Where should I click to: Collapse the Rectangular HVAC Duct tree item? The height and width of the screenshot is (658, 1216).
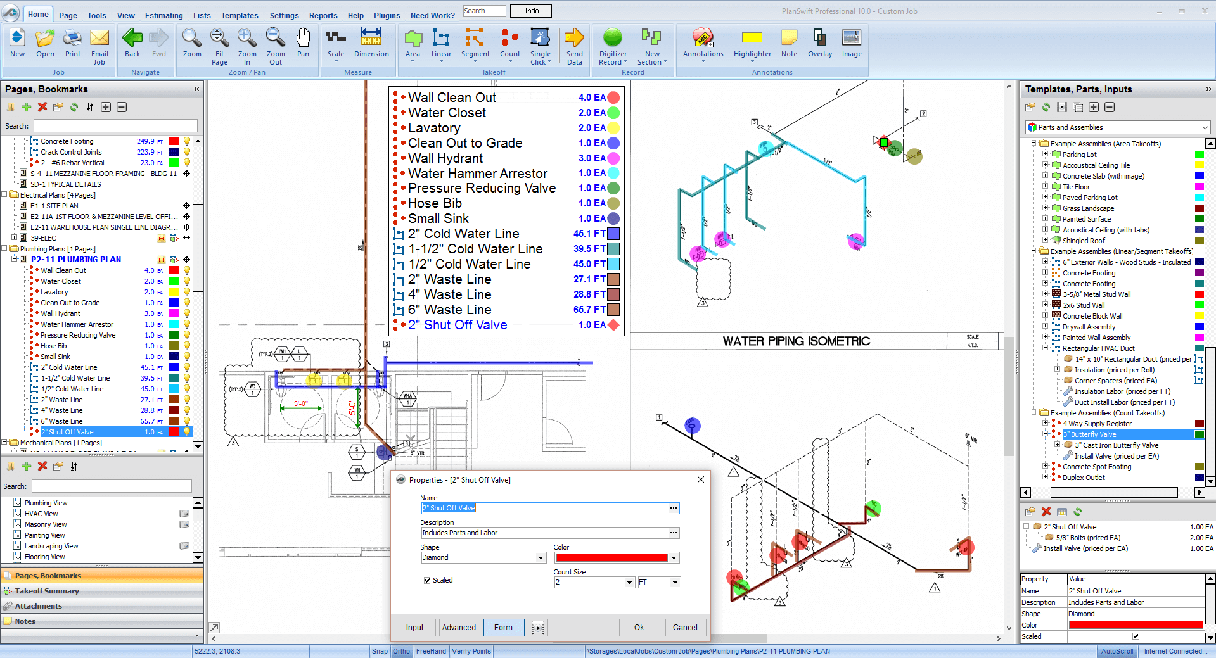coord(1044,348)
